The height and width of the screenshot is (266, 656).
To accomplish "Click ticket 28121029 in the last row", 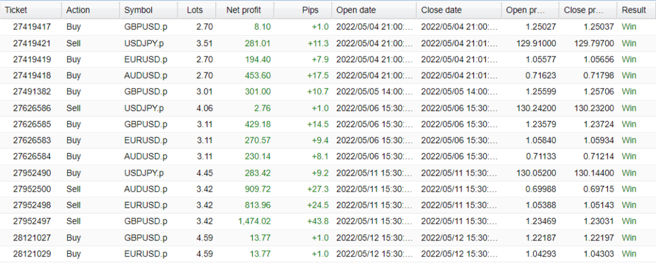I will [x=31, y=254].
